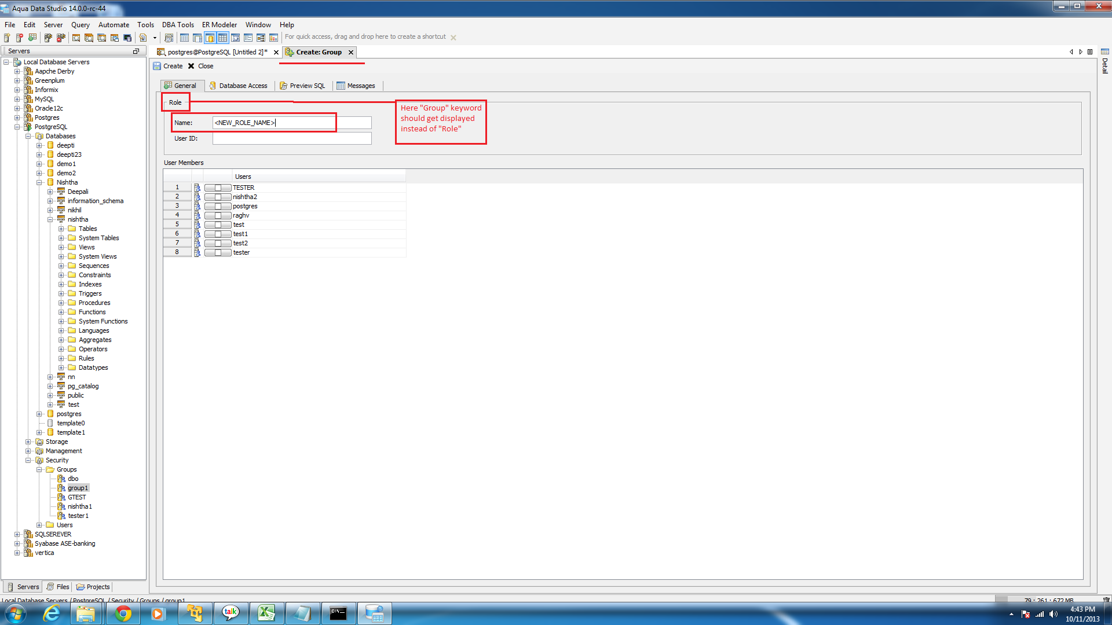
Task: Click the ER diagram toolbar icon
Action: (261, 38)
